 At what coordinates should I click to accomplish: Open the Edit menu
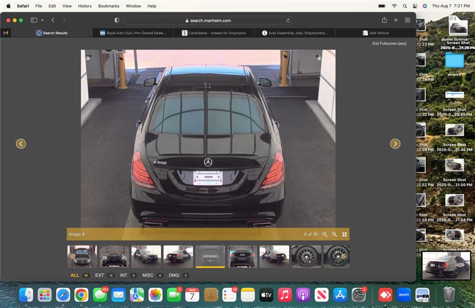[x=52, y=6]
